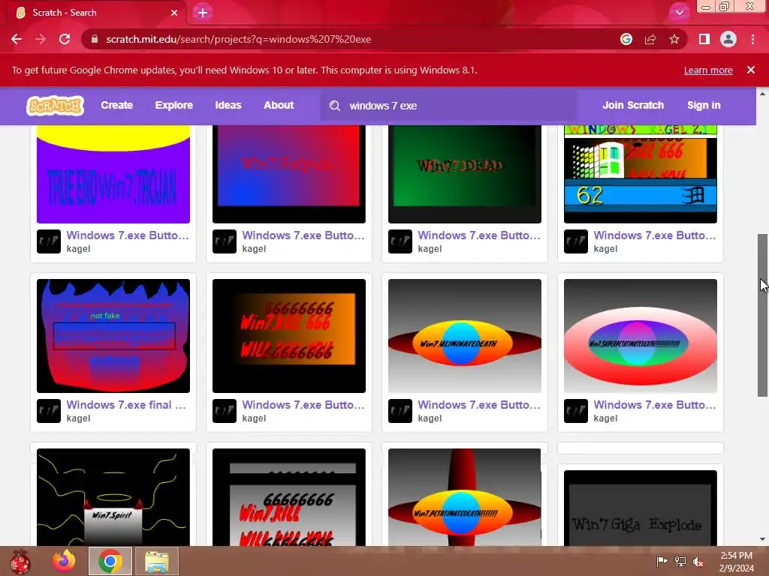Click the Sign in link
The image size is (769, 576).
(704, 105)
